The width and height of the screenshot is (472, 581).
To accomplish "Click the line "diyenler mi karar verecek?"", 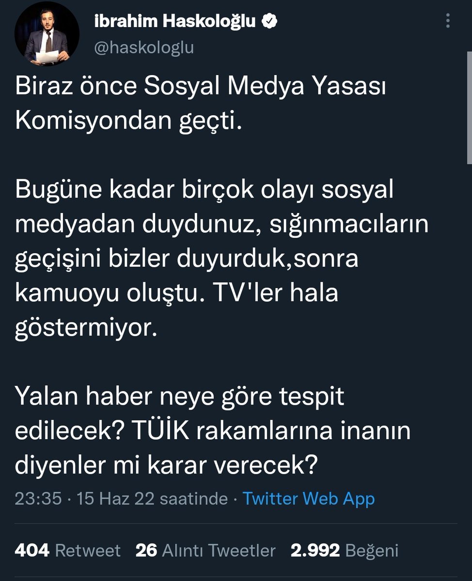I will (x=166, y=465).
